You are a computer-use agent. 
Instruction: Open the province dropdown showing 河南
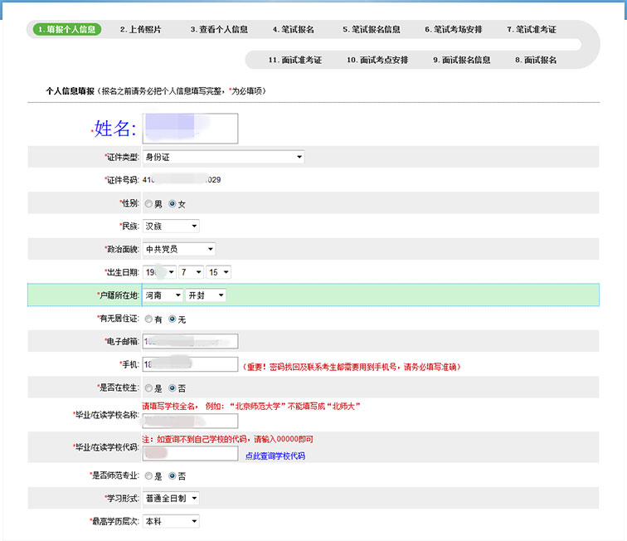[x=163, y=295]
